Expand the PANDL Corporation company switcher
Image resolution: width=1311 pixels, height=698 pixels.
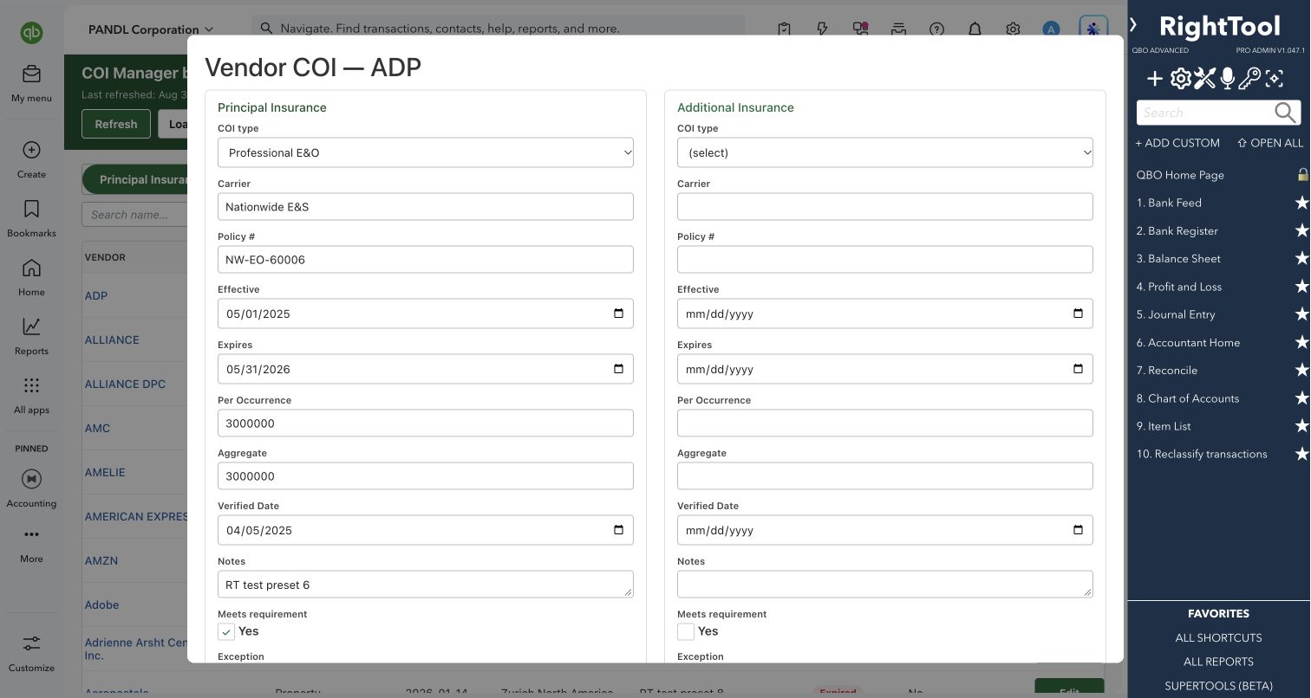pos(151,29)
